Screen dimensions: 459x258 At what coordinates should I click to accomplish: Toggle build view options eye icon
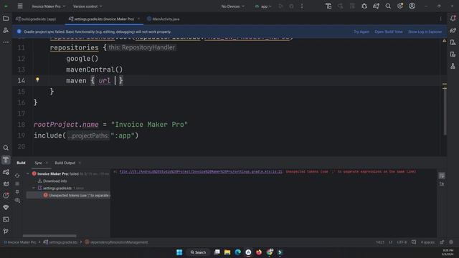tap(17, 201)
